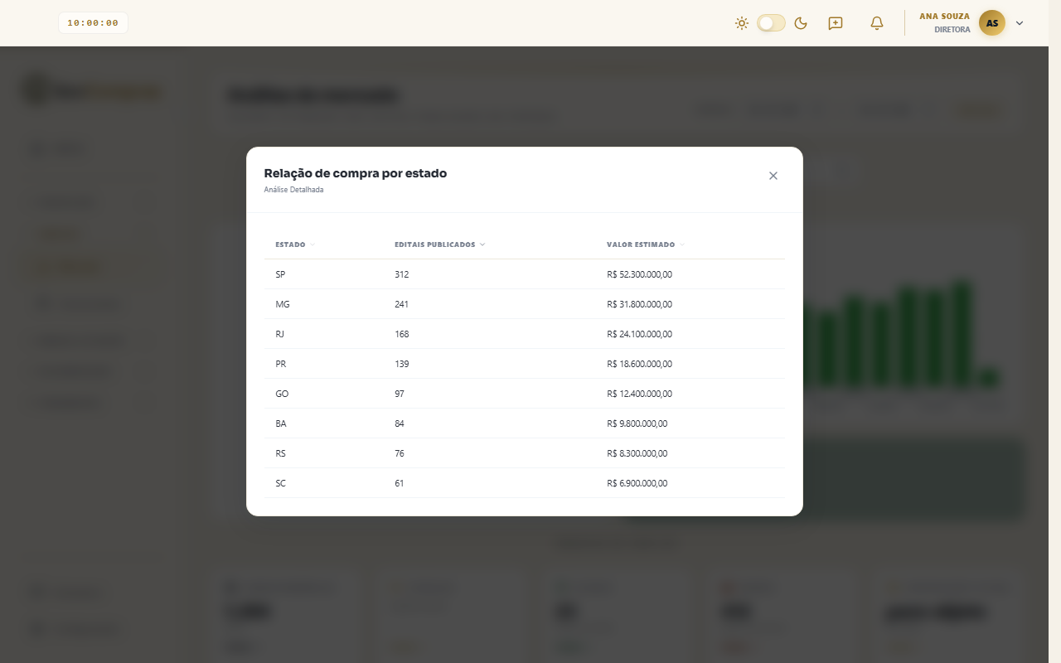Screen dimensions: 1061x663
Task: Click the 168 editais value
Action: tap(402, 334)
